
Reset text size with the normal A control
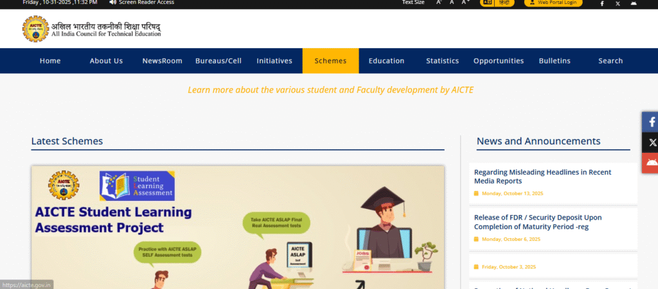[x=452, y=3]
